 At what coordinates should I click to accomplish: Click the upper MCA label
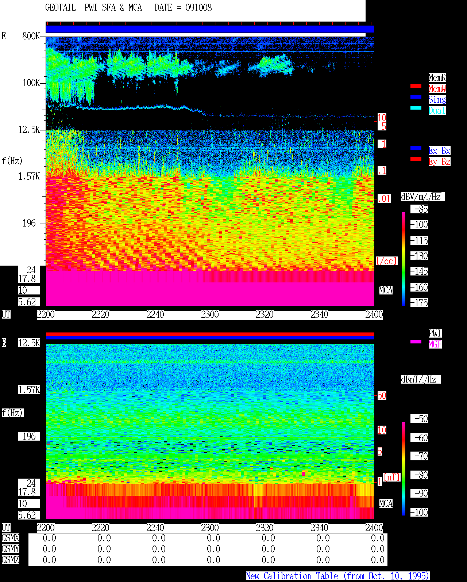coord(386,290)
